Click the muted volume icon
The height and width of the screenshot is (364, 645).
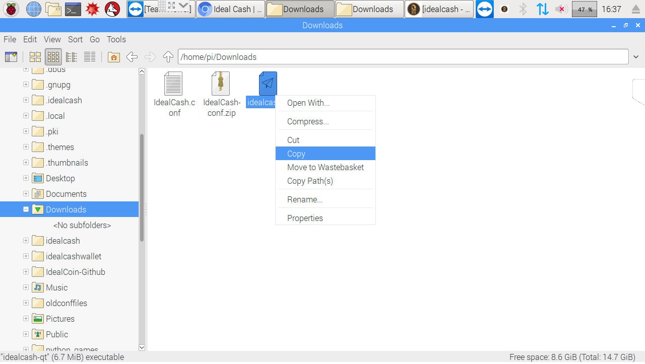[x=561, y=9]
